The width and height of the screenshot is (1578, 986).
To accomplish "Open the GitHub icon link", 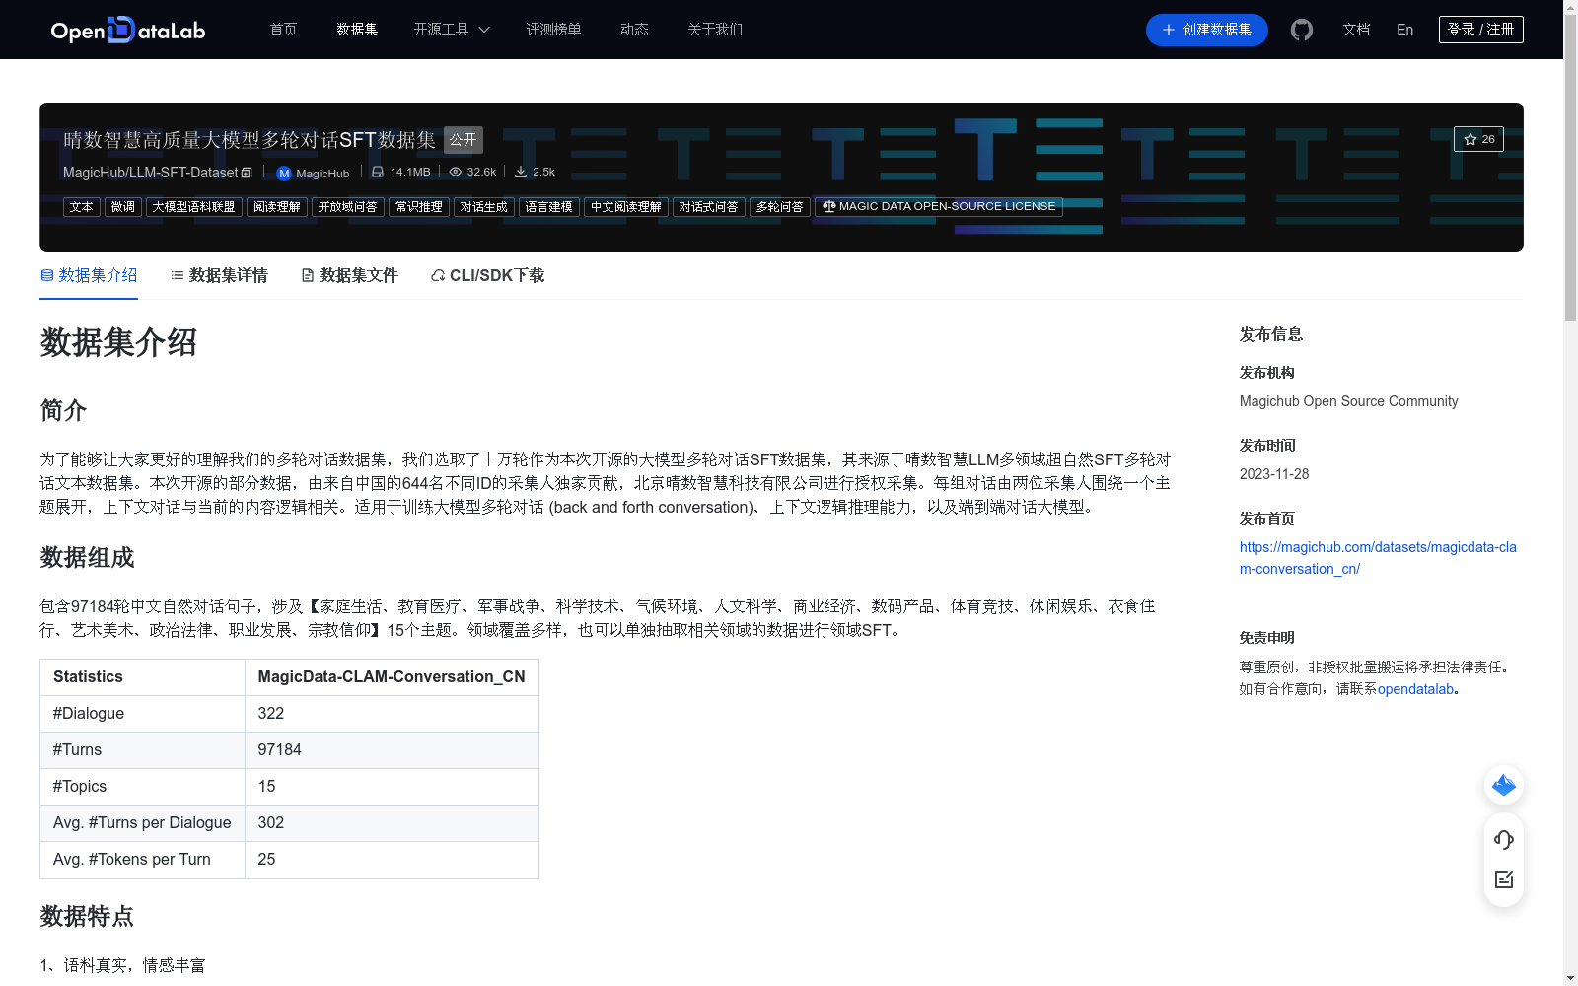I will [1302, 30].
